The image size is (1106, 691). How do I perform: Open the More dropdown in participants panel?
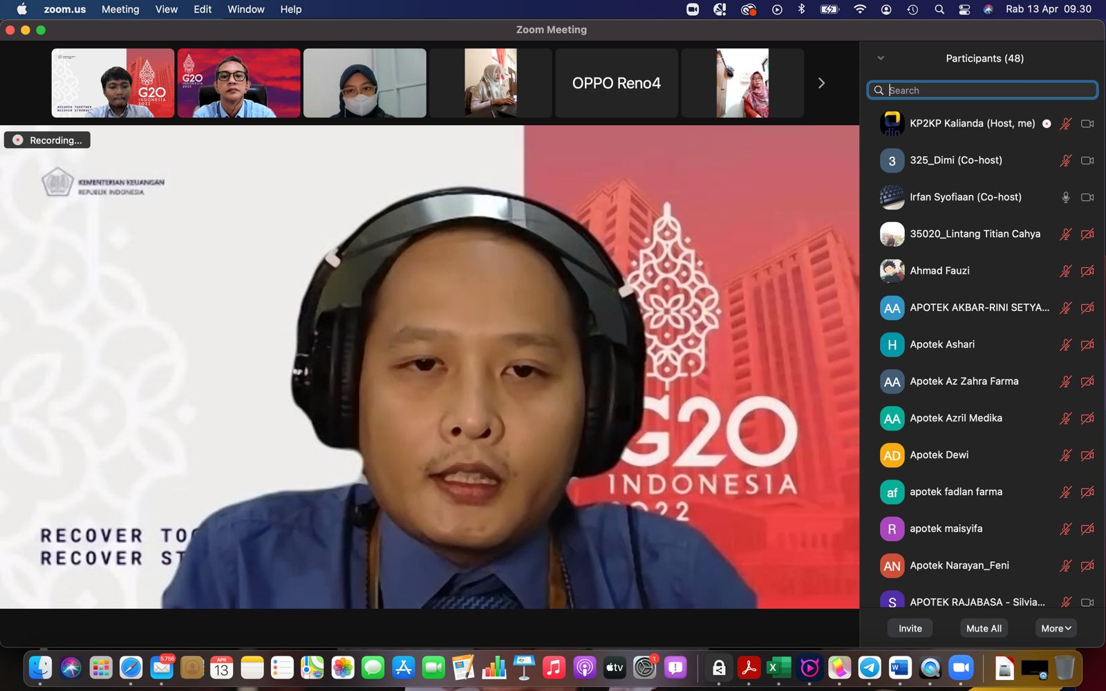coord(1056,628)
